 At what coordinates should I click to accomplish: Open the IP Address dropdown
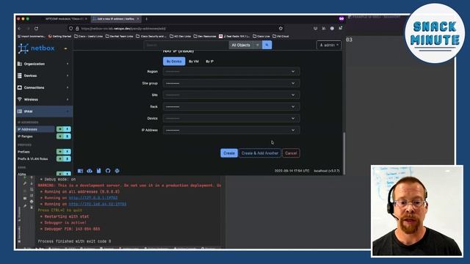pyautogui.click(x=231, y=131)
